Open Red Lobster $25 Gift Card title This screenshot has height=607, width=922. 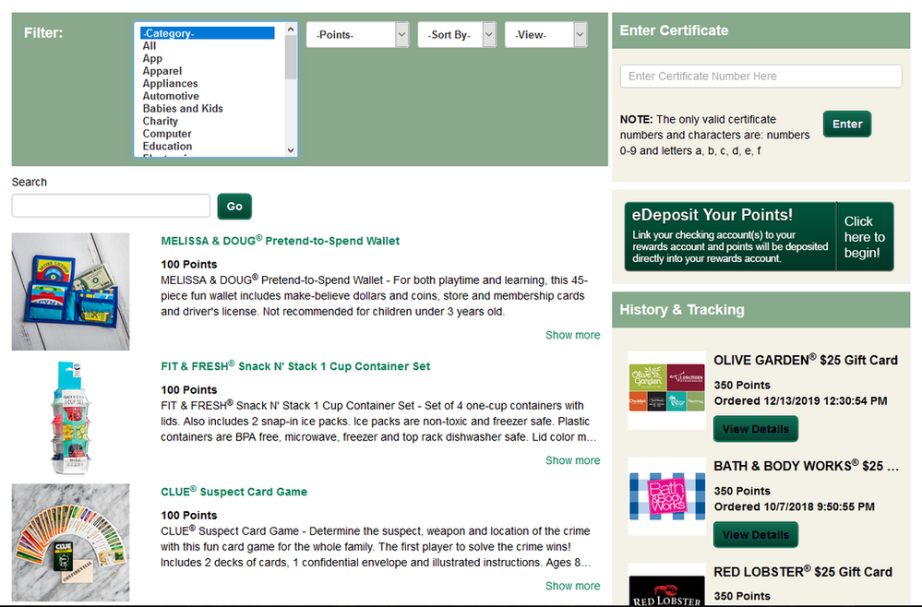tap(803, 572)
